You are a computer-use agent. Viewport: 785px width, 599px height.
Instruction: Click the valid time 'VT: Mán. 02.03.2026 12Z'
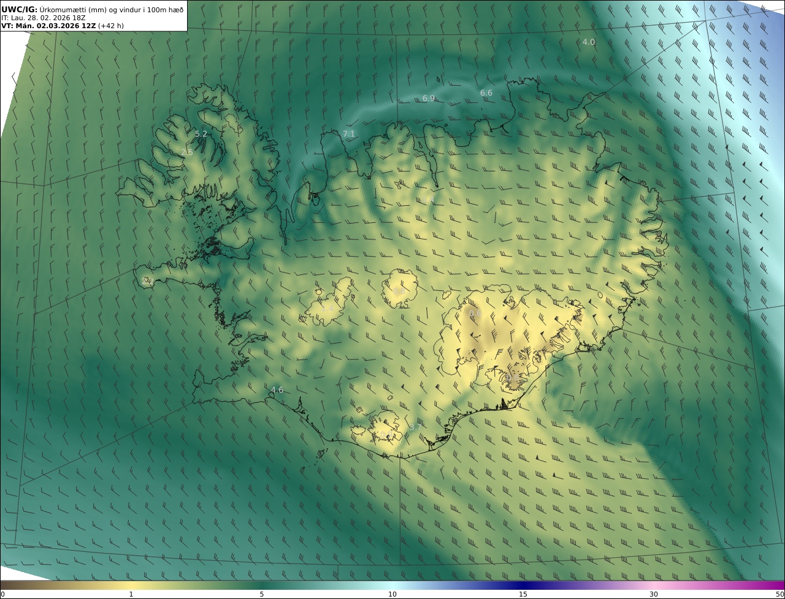[48, 26]
